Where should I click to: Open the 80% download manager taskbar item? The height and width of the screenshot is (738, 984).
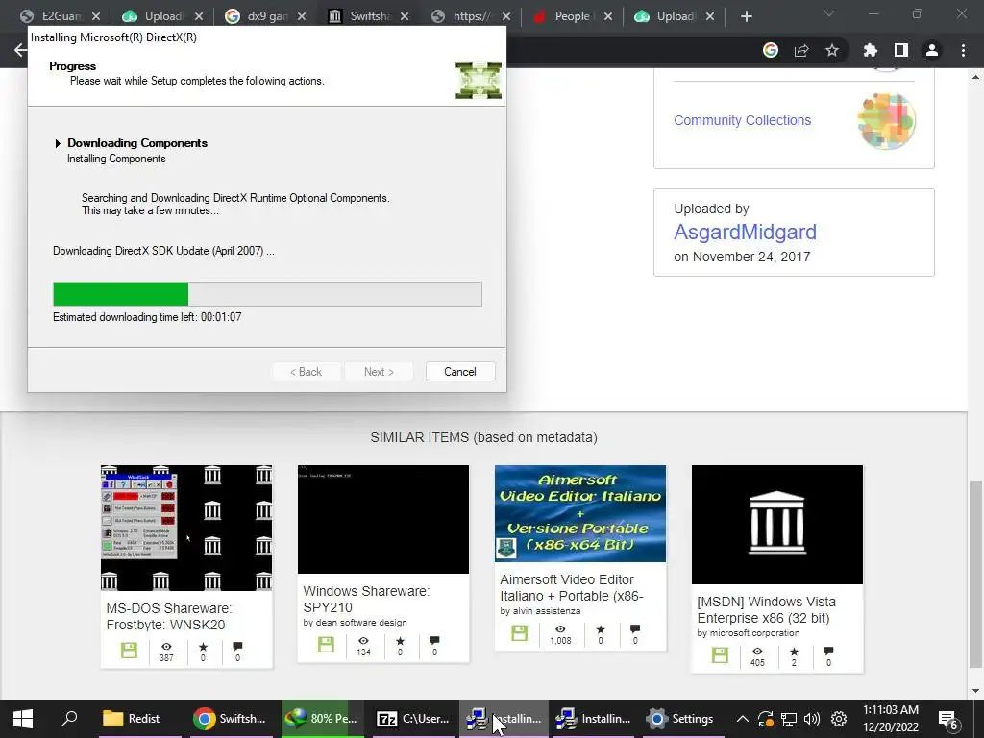pyautogui.click(x=321, y=719)
